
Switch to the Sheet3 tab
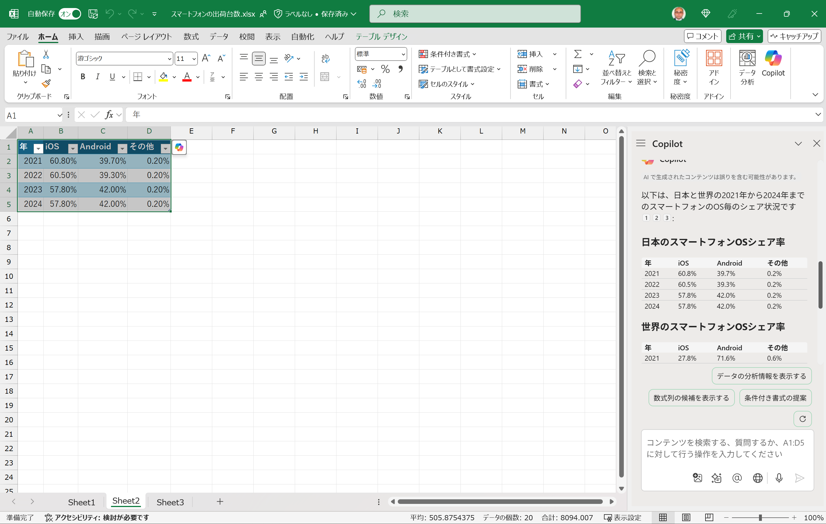click(170, 502)
